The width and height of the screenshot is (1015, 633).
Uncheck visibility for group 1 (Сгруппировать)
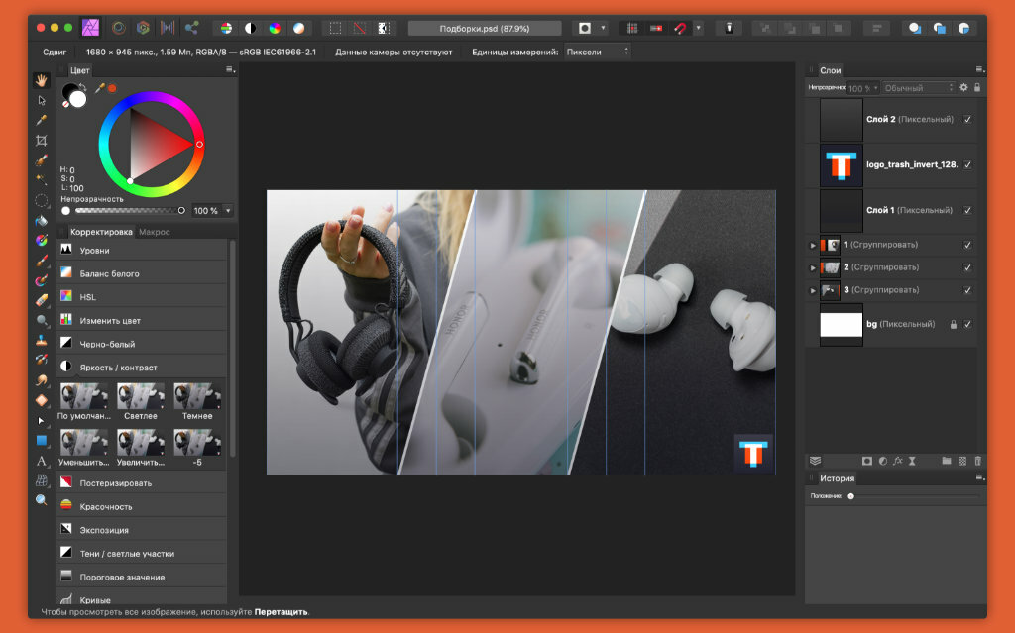967,245
